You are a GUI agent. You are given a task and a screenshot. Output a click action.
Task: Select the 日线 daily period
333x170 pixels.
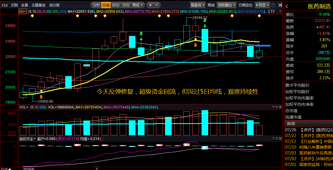coord(106,5)
